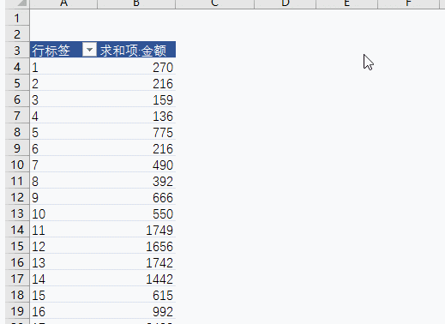Screen dimensions: 445x324
Task: Select row label 5 in cell A8
Action: [63, 132]
